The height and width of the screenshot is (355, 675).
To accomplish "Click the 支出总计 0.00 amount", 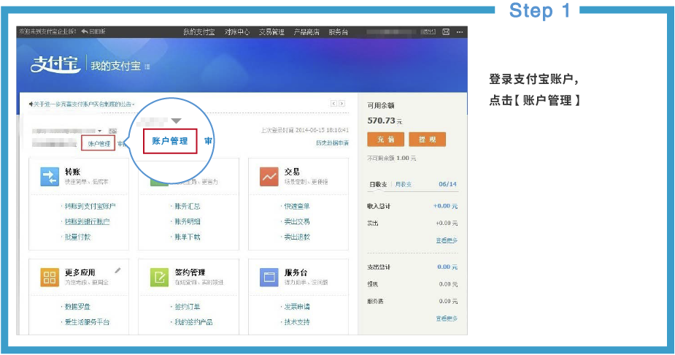I will pyautogui.click(x=448, y=267).
